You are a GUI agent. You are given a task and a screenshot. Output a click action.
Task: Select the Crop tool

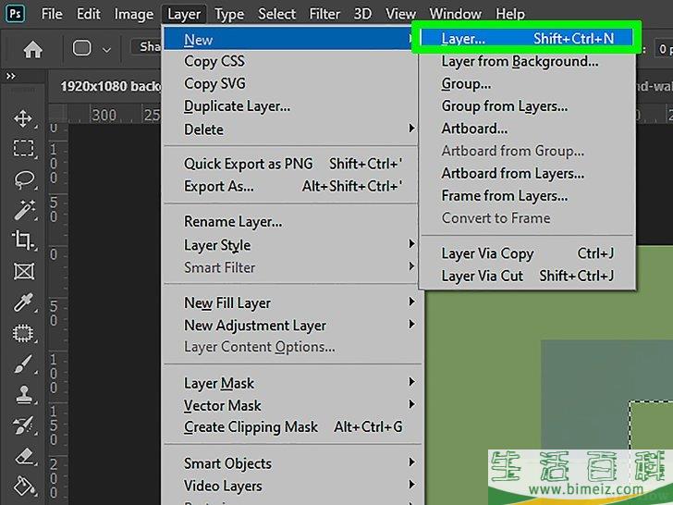coord(23,240)
